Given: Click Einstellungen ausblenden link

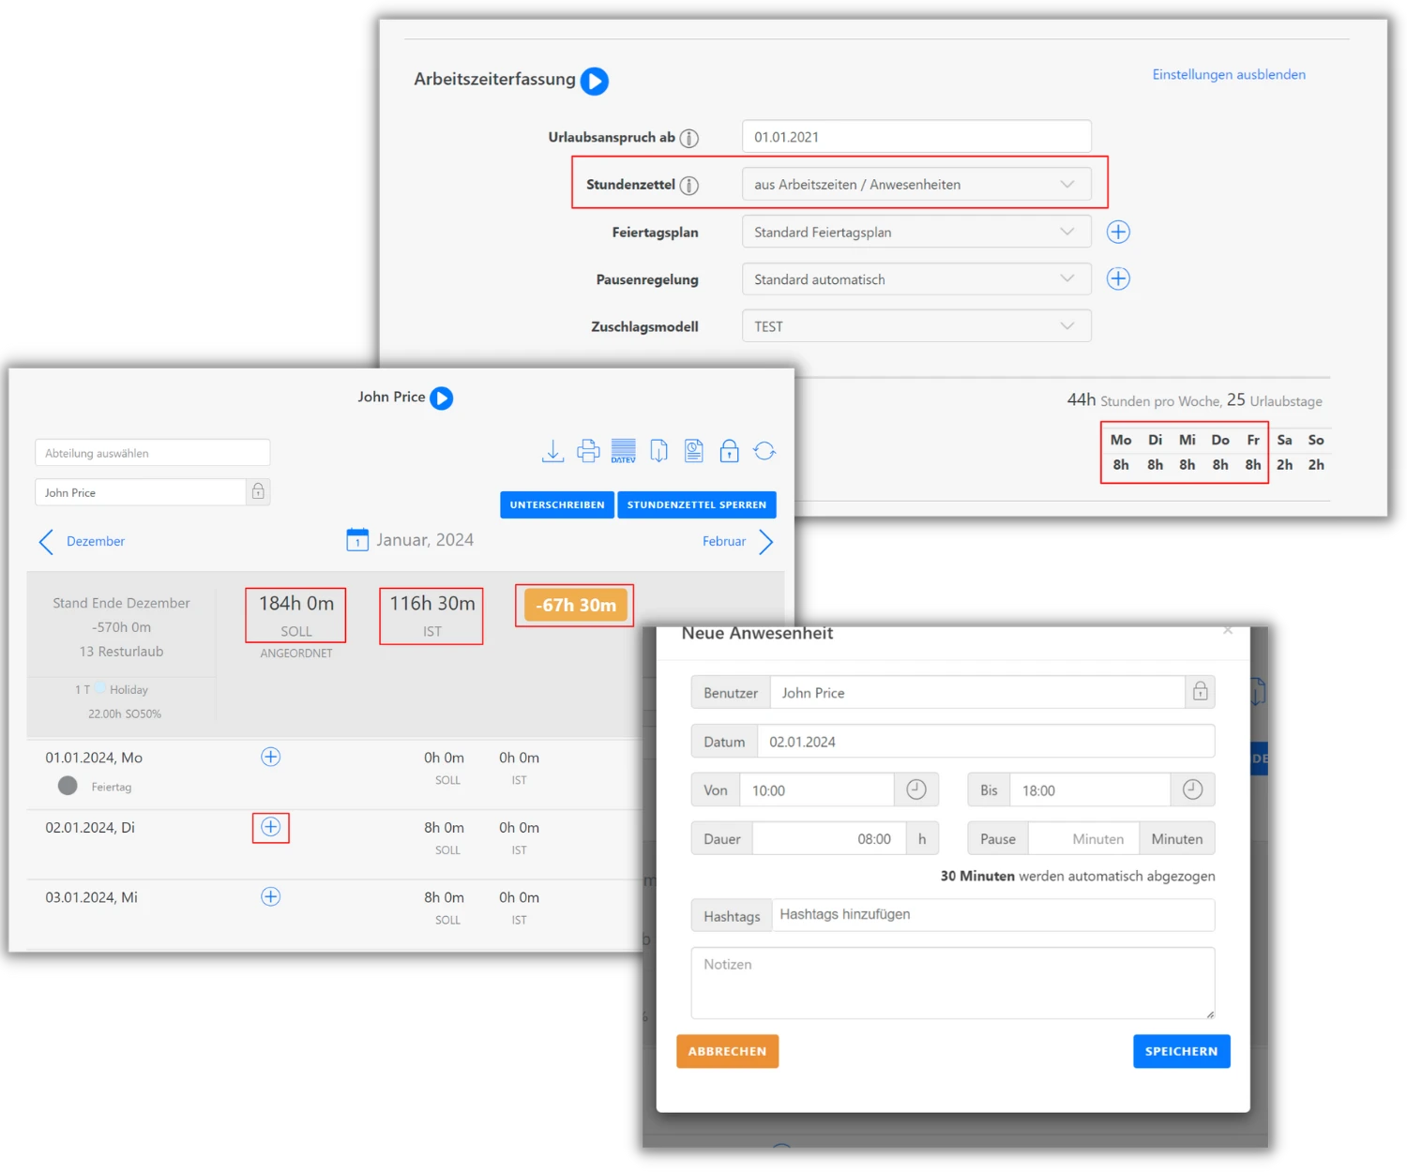Looking at the screenshot, I should 1228,75.
